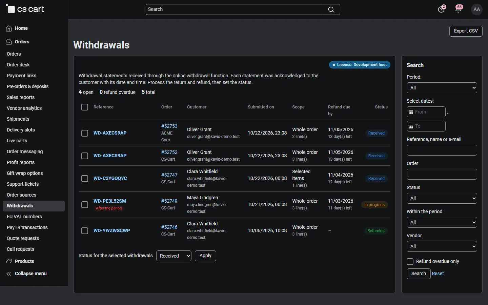This screenshot has width=488, height=305.
Task: Open order #52747 link
Action: [x=169, y=175]
